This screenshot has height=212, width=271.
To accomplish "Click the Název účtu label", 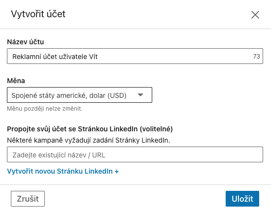I will tap(26, 42).
